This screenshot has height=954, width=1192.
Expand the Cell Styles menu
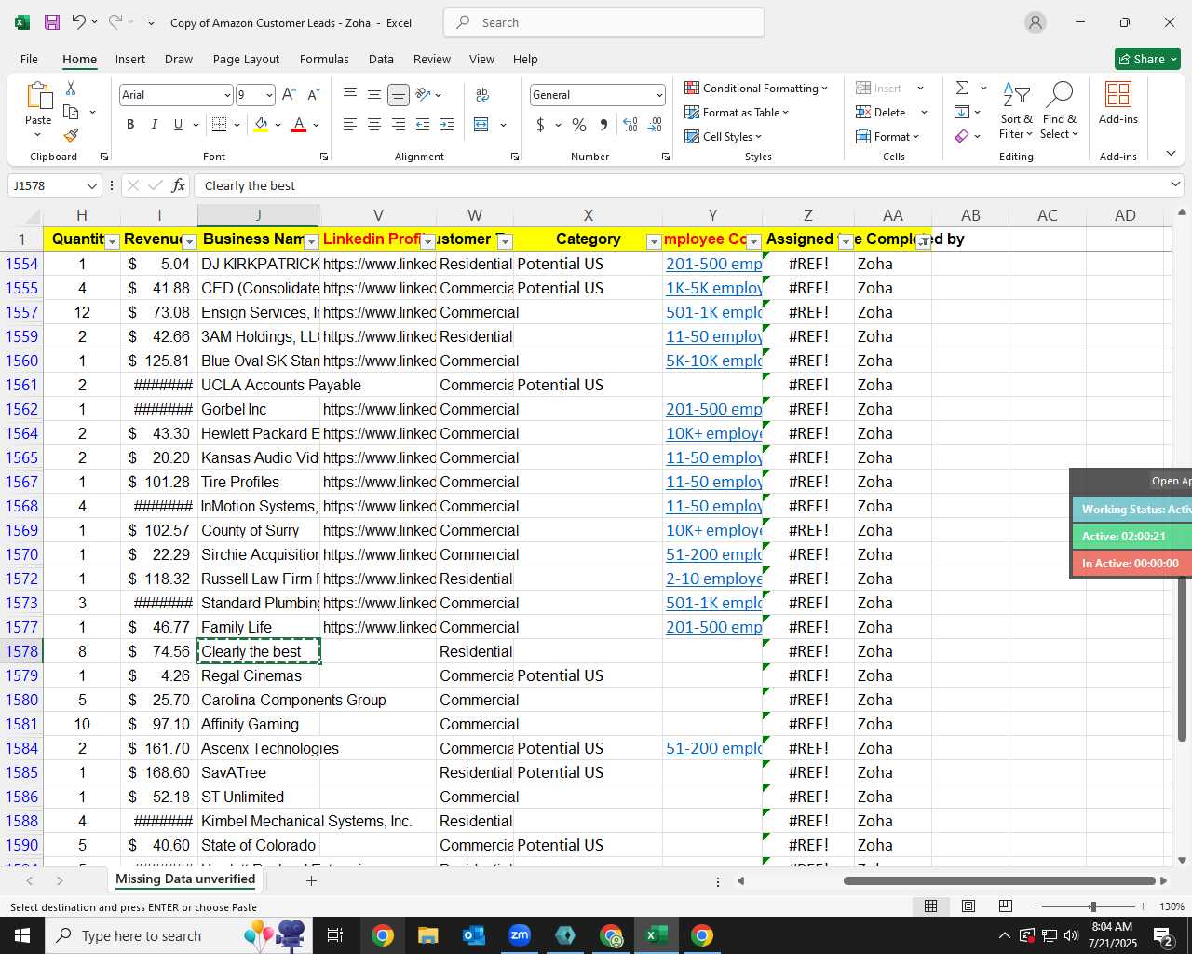[723, 136]
